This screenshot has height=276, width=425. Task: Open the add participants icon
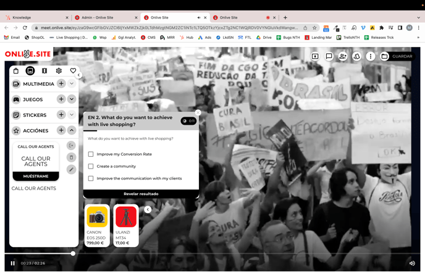coord(343,56)
